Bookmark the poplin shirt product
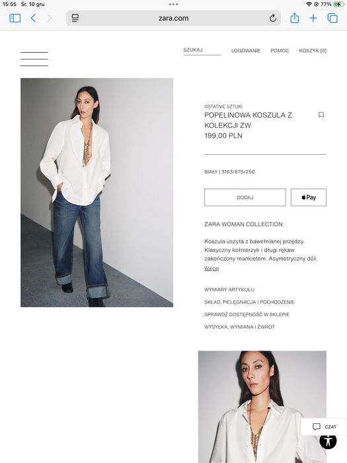 point(321,115)
